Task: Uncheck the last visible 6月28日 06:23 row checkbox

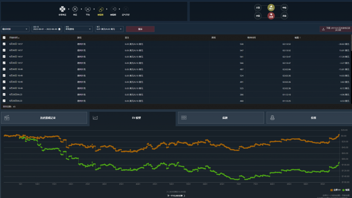Action: click(4, 101)
